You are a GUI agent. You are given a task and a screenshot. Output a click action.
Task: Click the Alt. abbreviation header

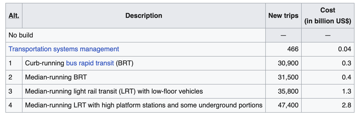click(14, 16)
